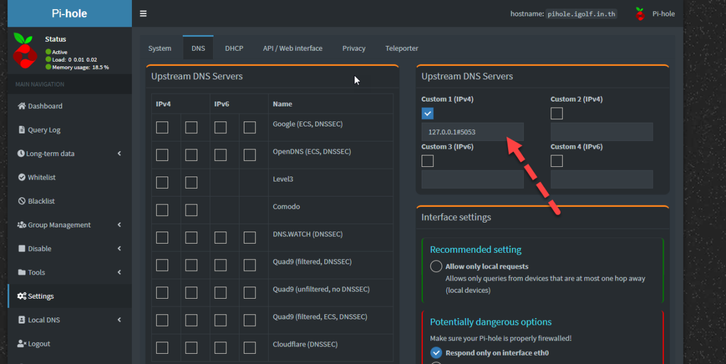Screen dimensions: 726x364
Task: Expand Tools submenu arrow
Action: click(119, 272)
